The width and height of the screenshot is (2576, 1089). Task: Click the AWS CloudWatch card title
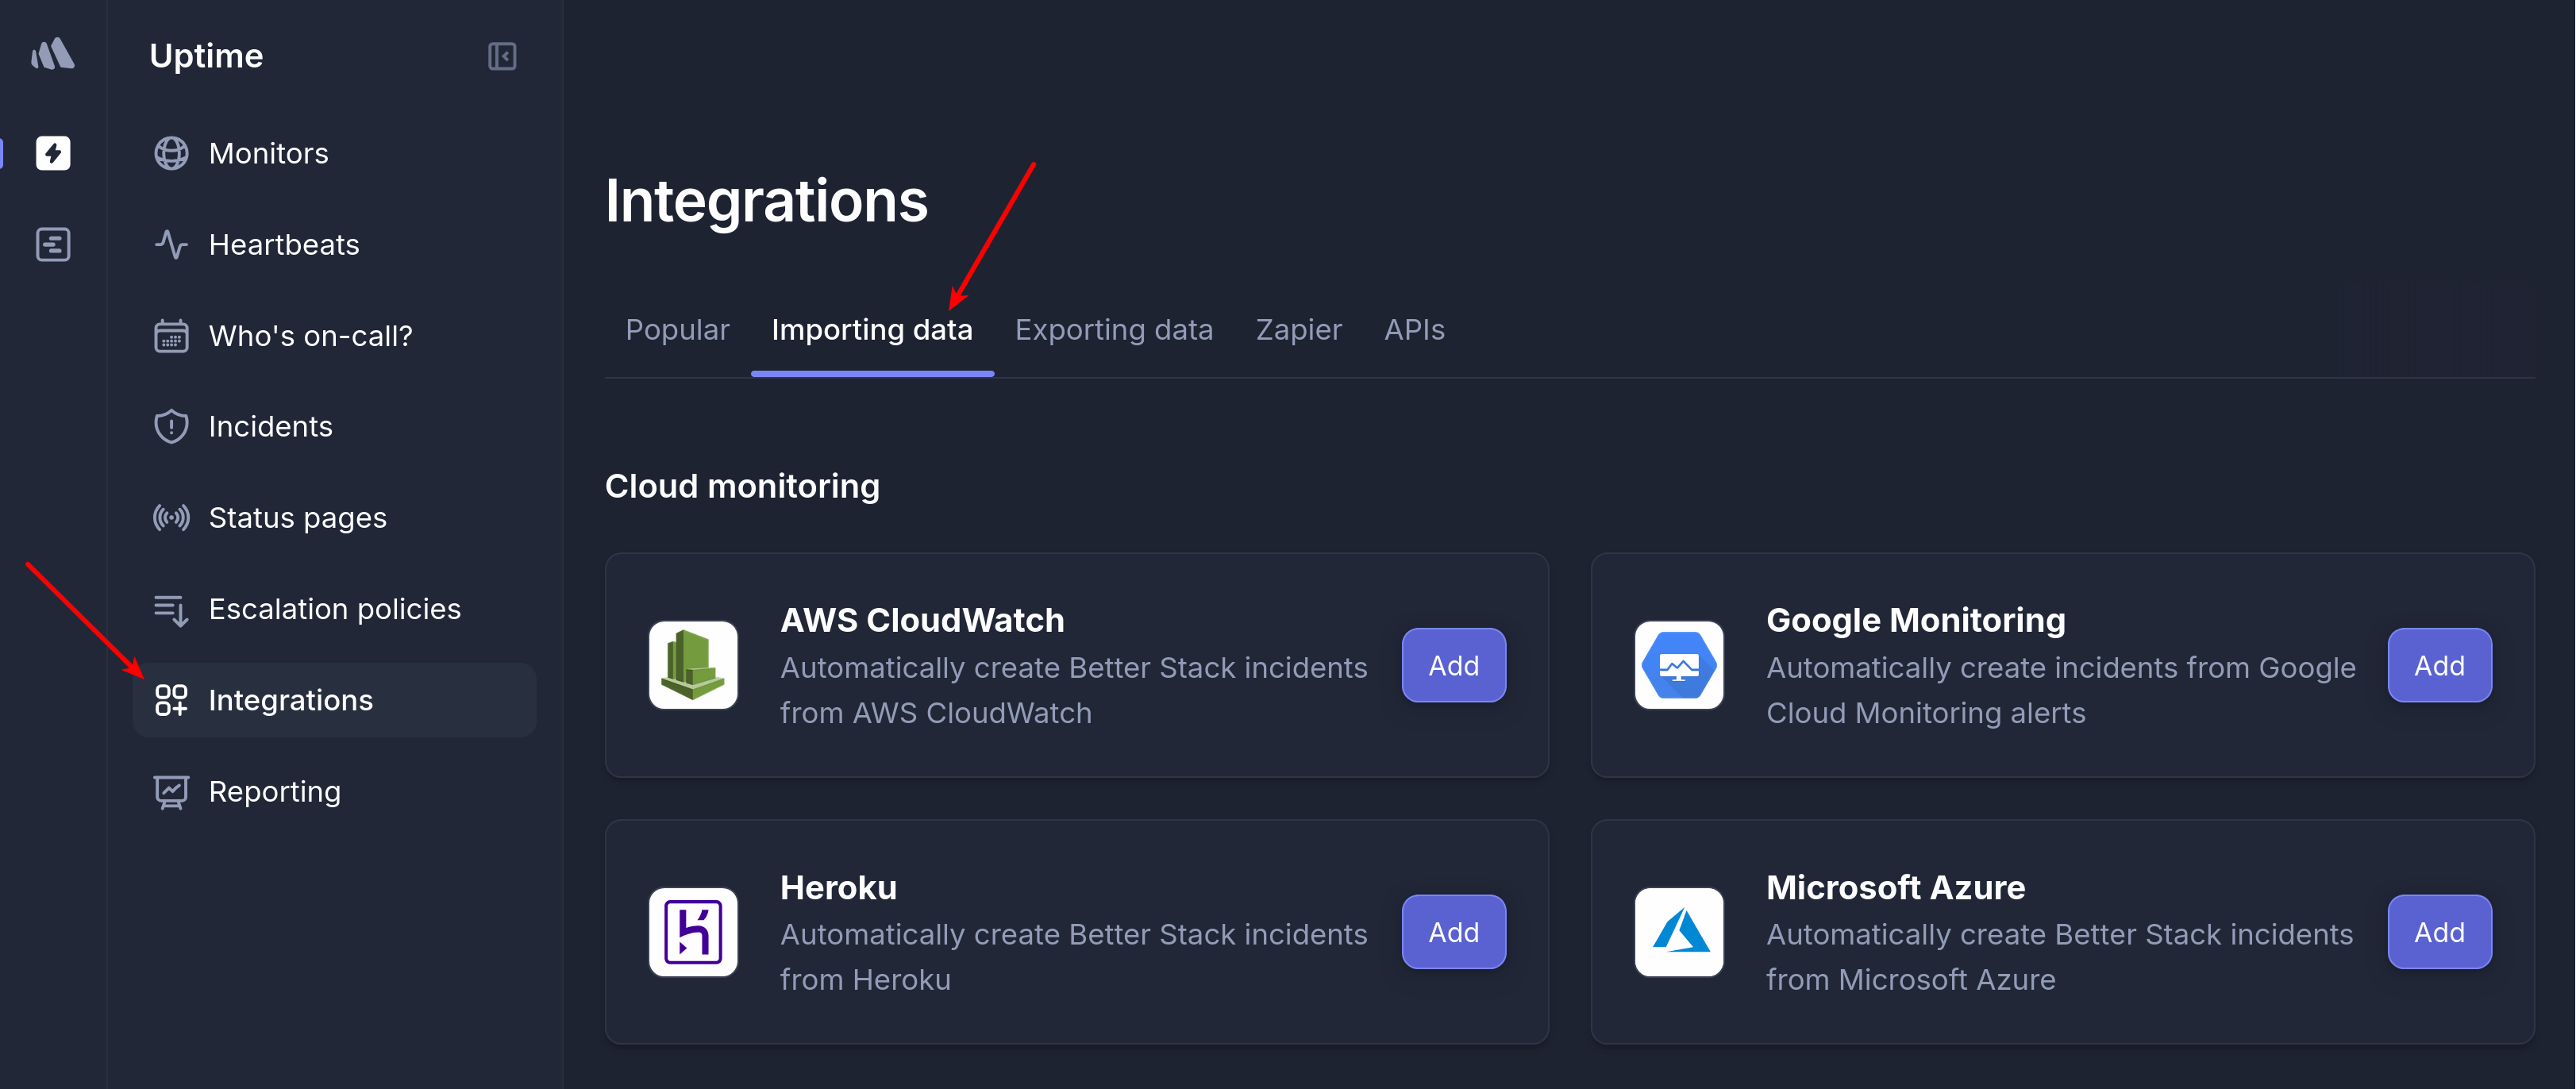[x=922, y=620]
